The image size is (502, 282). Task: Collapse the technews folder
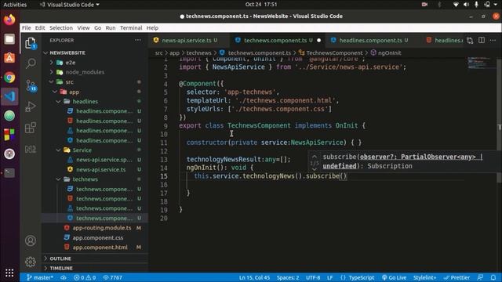pyautogui.click(x=85, y=179)
